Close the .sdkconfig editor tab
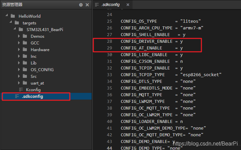The image size is (241, 150). click(x=128, y=5)
